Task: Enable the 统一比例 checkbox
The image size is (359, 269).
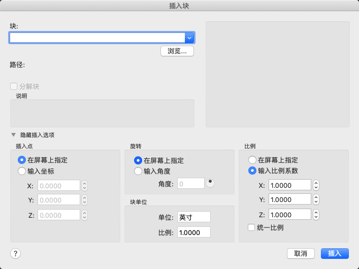Action: pos(251,227)
